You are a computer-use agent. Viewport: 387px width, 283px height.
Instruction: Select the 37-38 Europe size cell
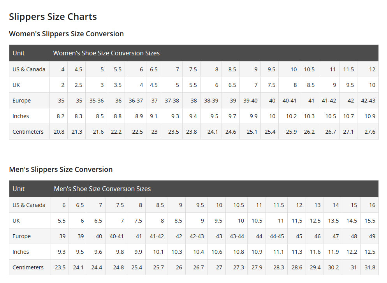(x=172, y=101)
